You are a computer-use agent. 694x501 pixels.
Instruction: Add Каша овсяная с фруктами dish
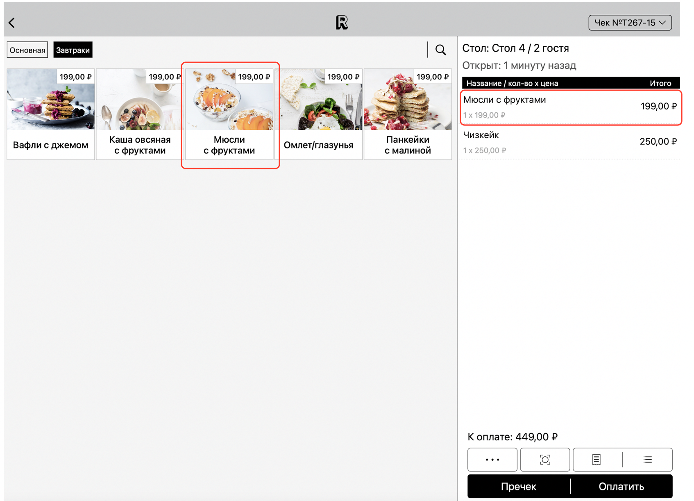(140, 114)
